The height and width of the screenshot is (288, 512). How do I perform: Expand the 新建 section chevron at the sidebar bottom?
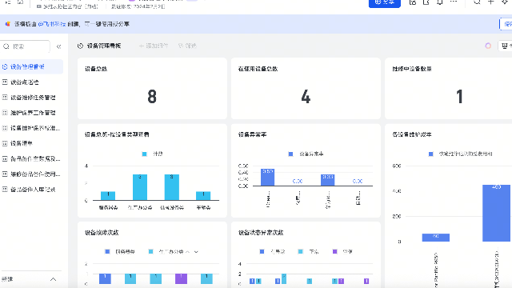[x=54, y=279]
